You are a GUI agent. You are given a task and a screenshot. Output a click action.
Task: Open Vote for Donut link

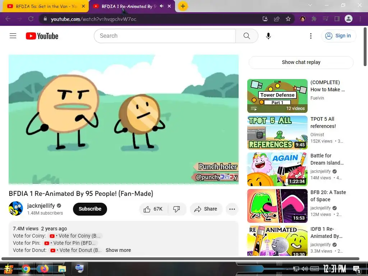tap(75, 250)
